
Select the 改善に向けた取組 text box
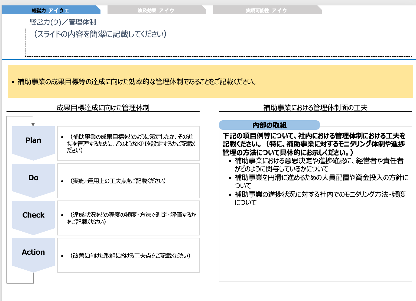pos(128,255)
